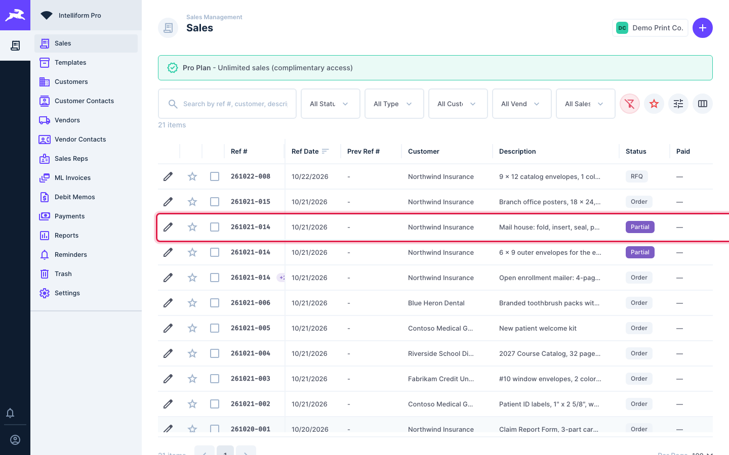Click the Blue Heron Dental customer cell

[x=436, y=303]
